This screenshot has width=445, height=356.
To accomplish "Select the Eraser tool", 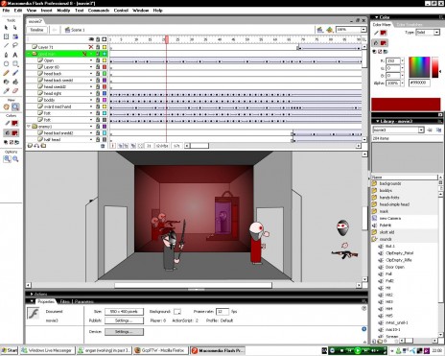I will (x=15, y=91).
